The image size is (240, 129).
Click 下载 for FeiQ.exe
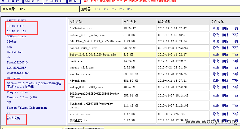pos(235,61)
